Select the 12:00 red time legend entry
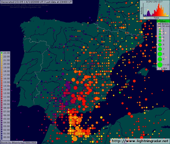The height and width of the screenshot is (144, 170). pyautogui.click(x=6, y=93)
